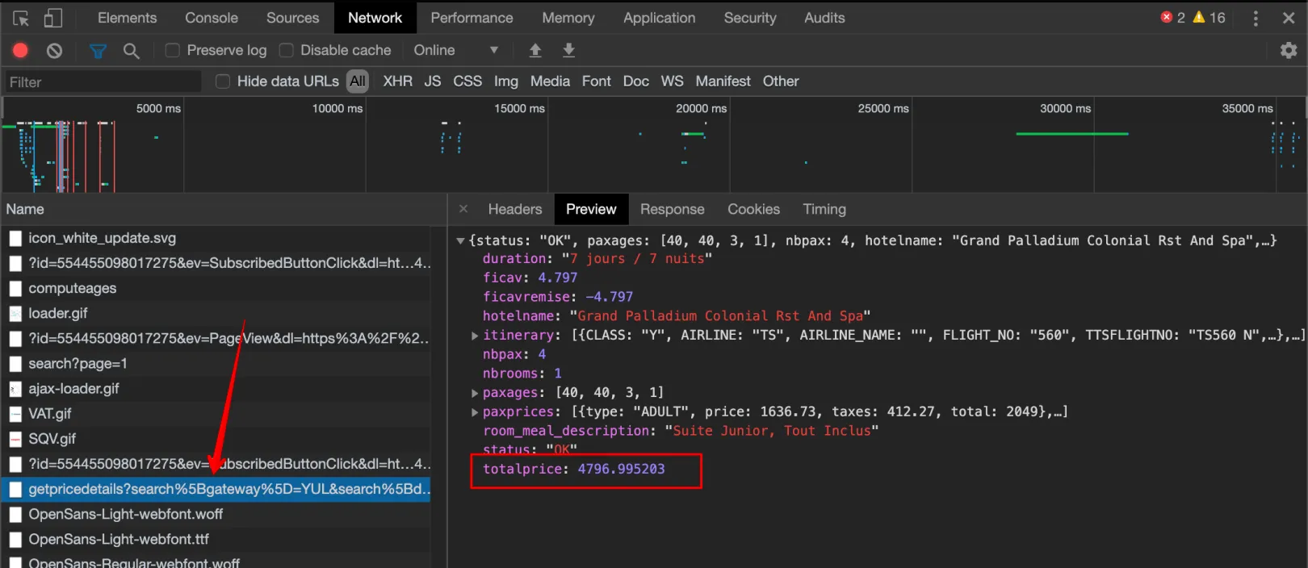Export HAR file with download arrow
The width and height of the screenshot is (1308, 568).
[x=568, y=50]
